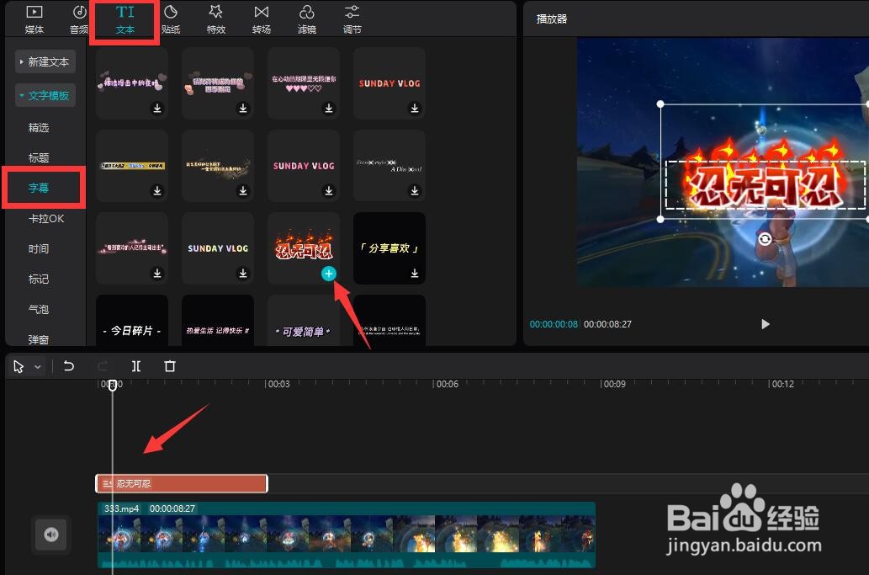Click the playhead handle at timeline start
Screen dimensions: 869x575
tap(113, 385)
